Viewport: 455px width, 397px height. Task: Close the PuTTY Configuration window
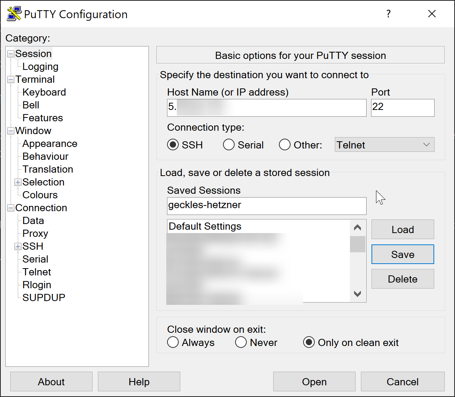pyautogui.click(x=432, y=14)
